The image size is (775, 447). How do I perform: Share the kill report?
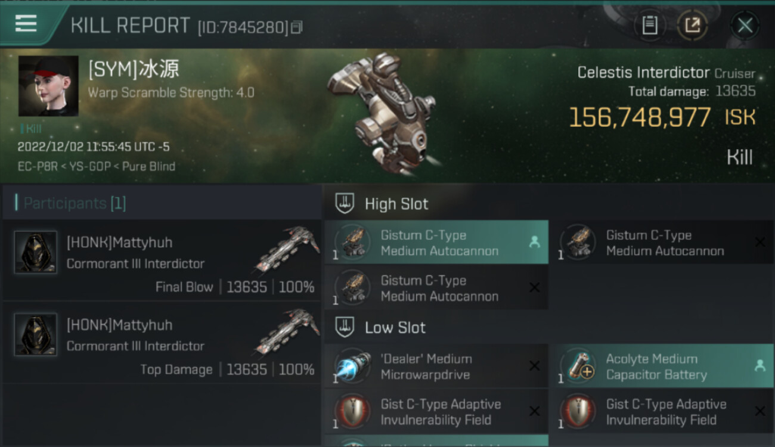(x=692, y=25)
